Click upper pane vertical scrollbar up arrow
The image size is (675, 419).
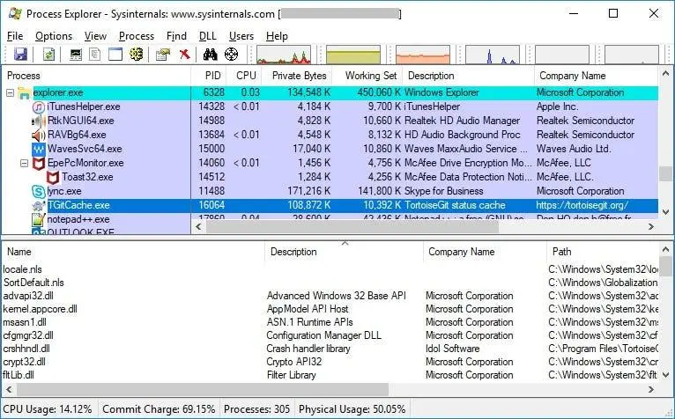coord(665,73)
